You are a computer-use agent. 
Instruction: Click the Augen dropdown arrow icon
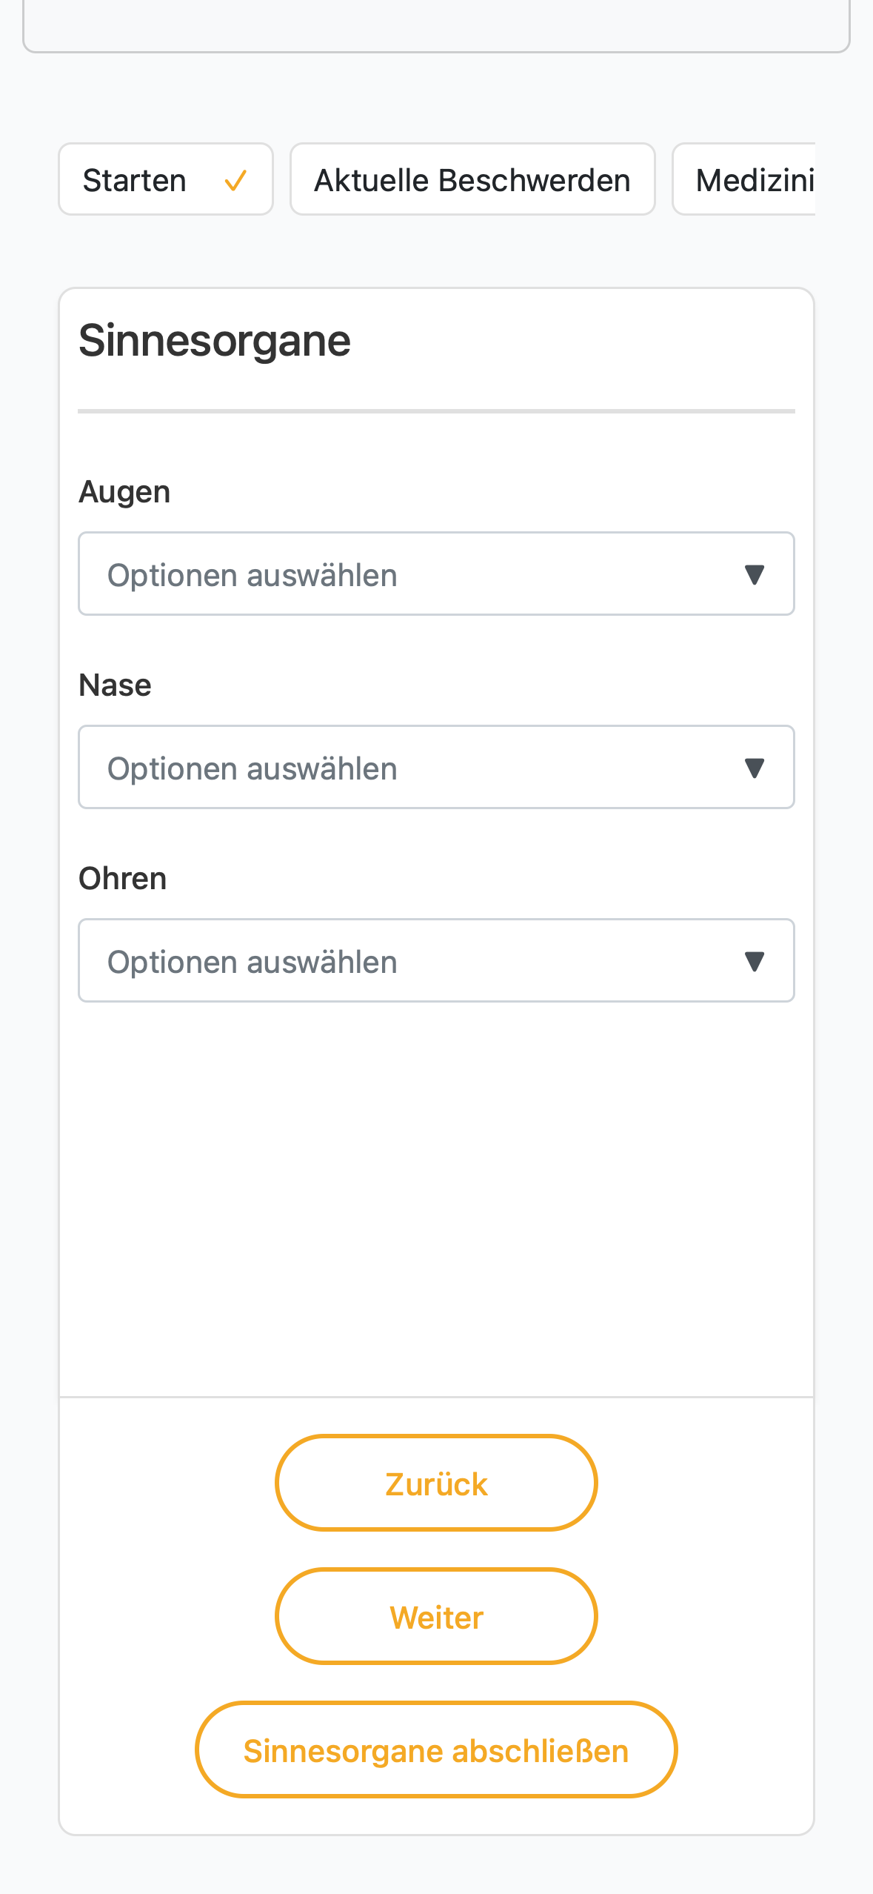pyautogui.click(x=754, y=574)
